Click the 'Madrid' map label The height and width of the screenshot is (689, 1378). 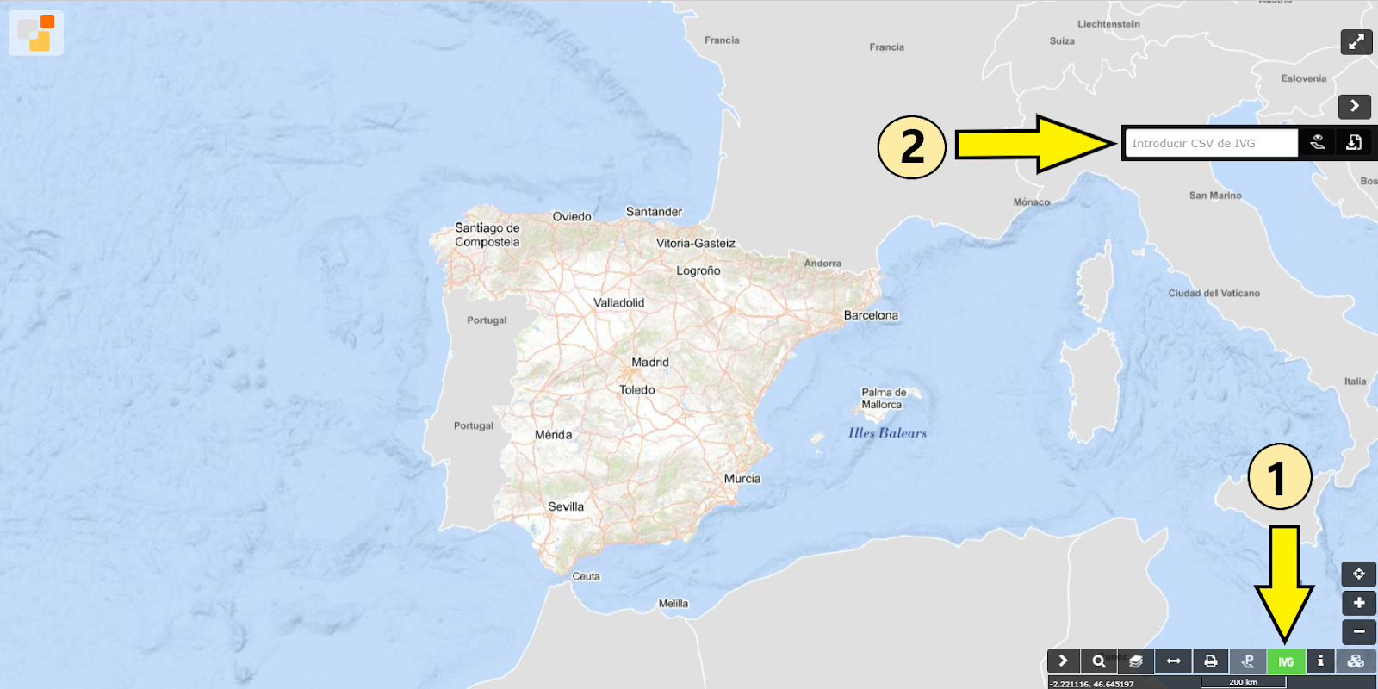click(650, 363)
